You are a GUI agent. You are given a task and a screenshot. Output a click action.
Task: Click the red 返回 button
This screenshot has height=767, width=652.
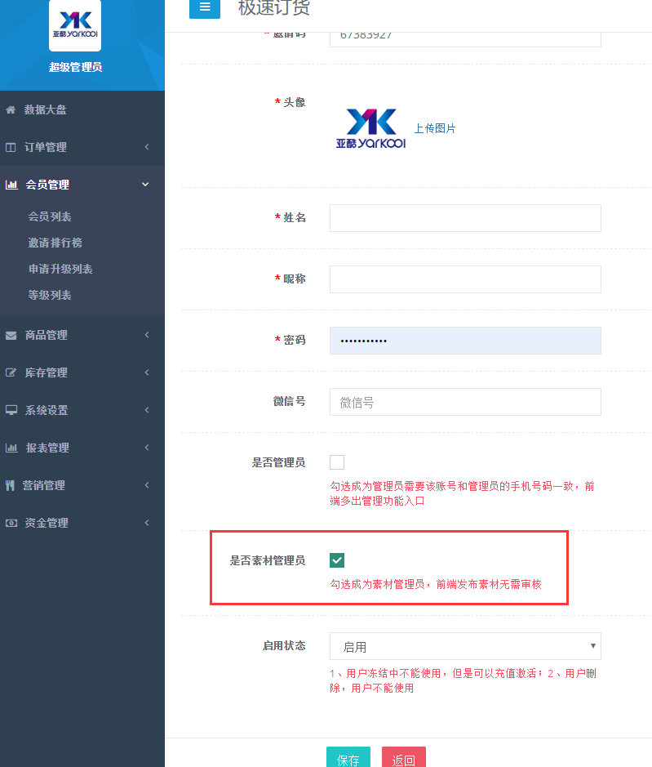point(404,757)
